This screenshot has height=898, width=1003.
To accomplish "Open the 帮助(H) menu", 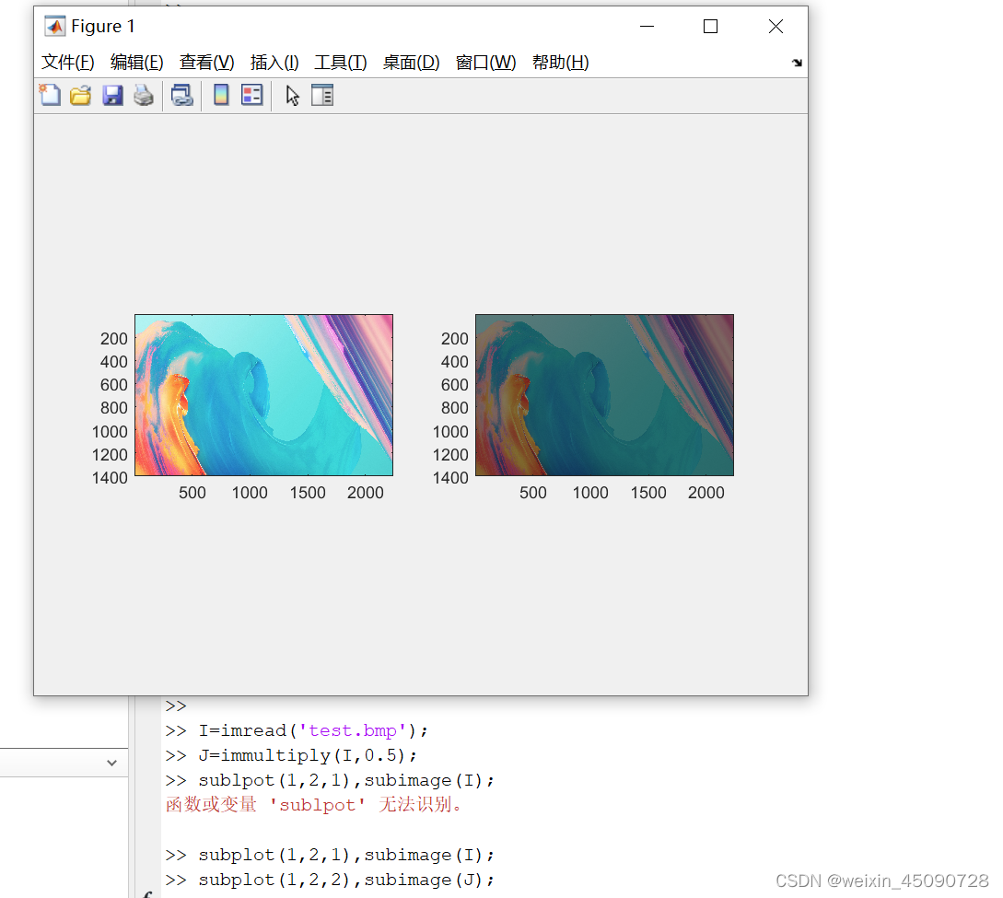I will pyautogui.click(x=560, y=62).
